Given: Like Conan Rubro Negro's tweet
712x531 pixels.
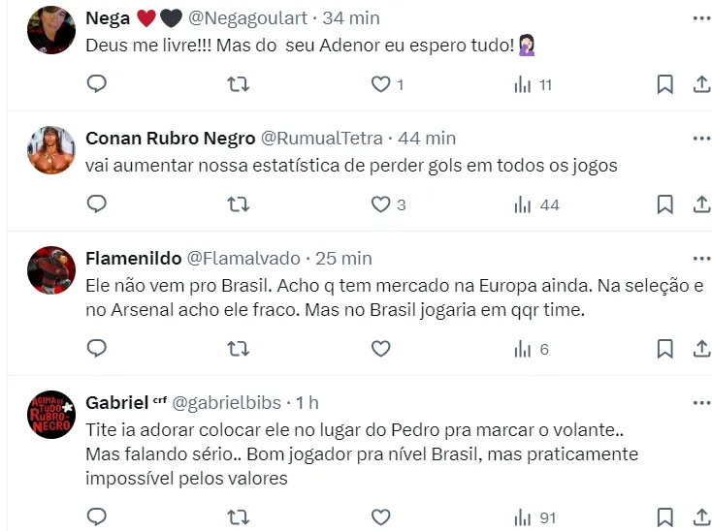Looking at the screenshot, I should point(380,204).
